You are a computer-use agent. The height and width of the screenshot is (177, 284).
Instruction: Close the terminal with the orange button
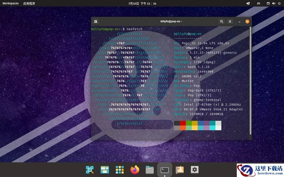coord(247,22)
